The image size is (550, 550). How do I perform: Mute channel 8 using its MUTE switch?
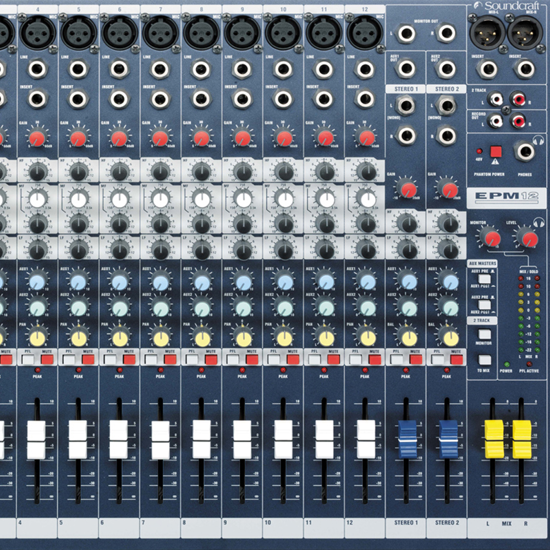pyautogui.click(x=211, y=360)
